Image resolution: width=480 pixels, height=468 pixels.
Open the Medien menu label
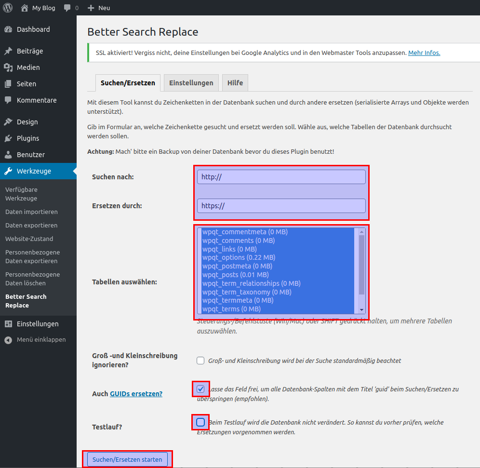pyautogui.click(x=28, y=67)
